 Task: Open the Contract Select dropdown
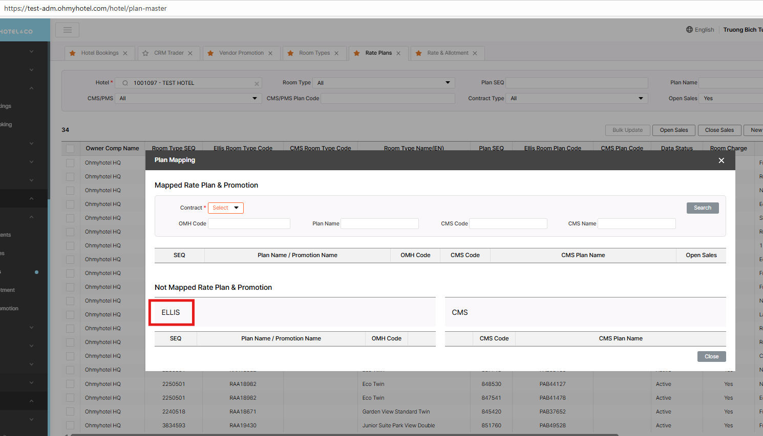(x=226, y=208)
